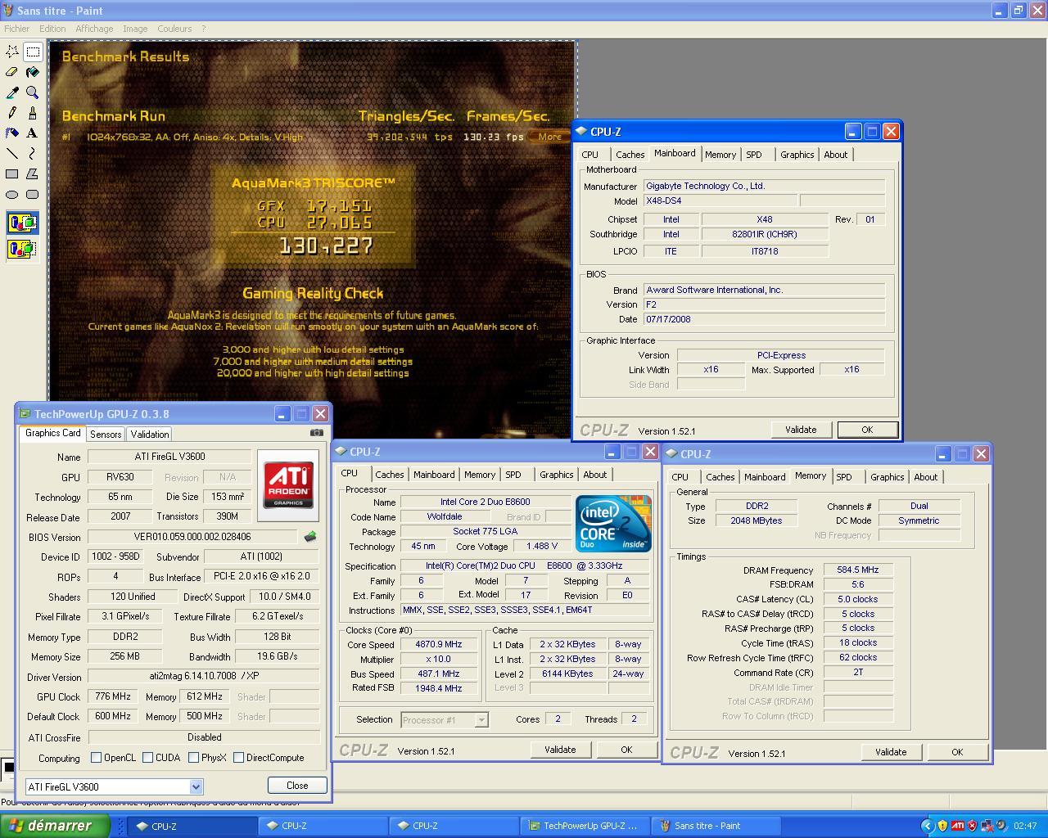Click the BIOS save chip icon in GPU-Z

pyautogui.click(x=309, y=537)
